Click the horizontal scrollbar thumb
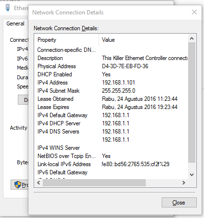The height and width of the screenshot is (218, 204). [94, 182]
